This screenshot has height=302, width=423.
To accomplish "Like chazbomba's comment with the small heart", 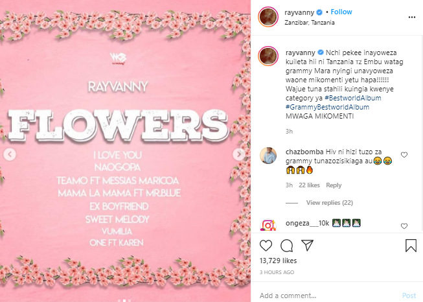I will [404, 155].
